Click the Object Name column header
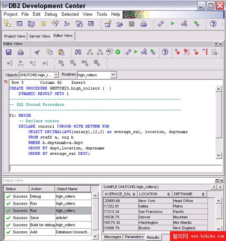Screen dimensions: 226x241 (73, 189)
